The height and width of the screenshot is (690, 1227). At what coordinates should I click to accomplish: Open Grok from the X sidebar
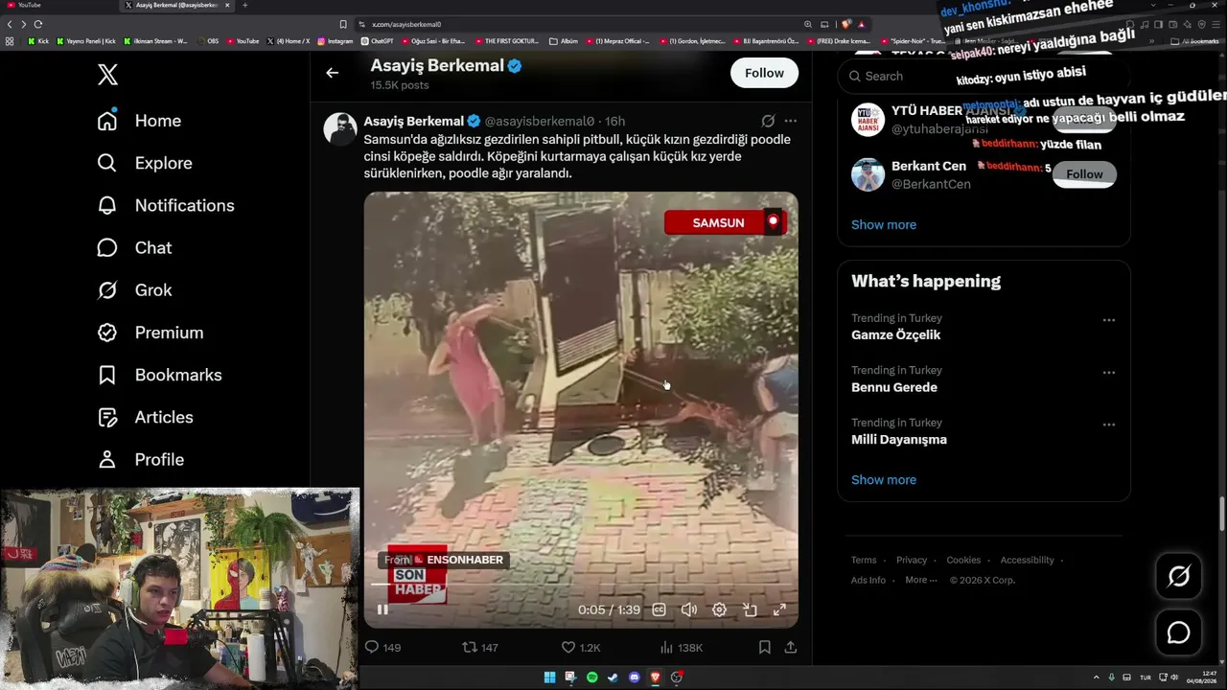click(134, 289)
